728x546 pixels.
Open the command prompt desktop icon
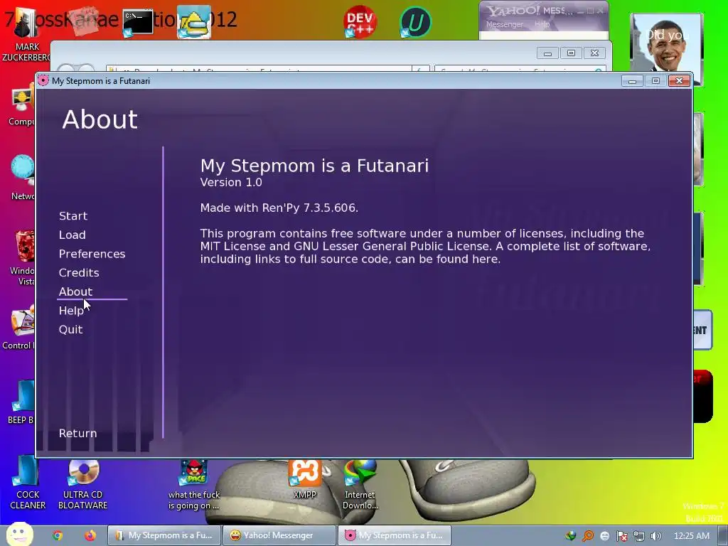coord(137,22)
